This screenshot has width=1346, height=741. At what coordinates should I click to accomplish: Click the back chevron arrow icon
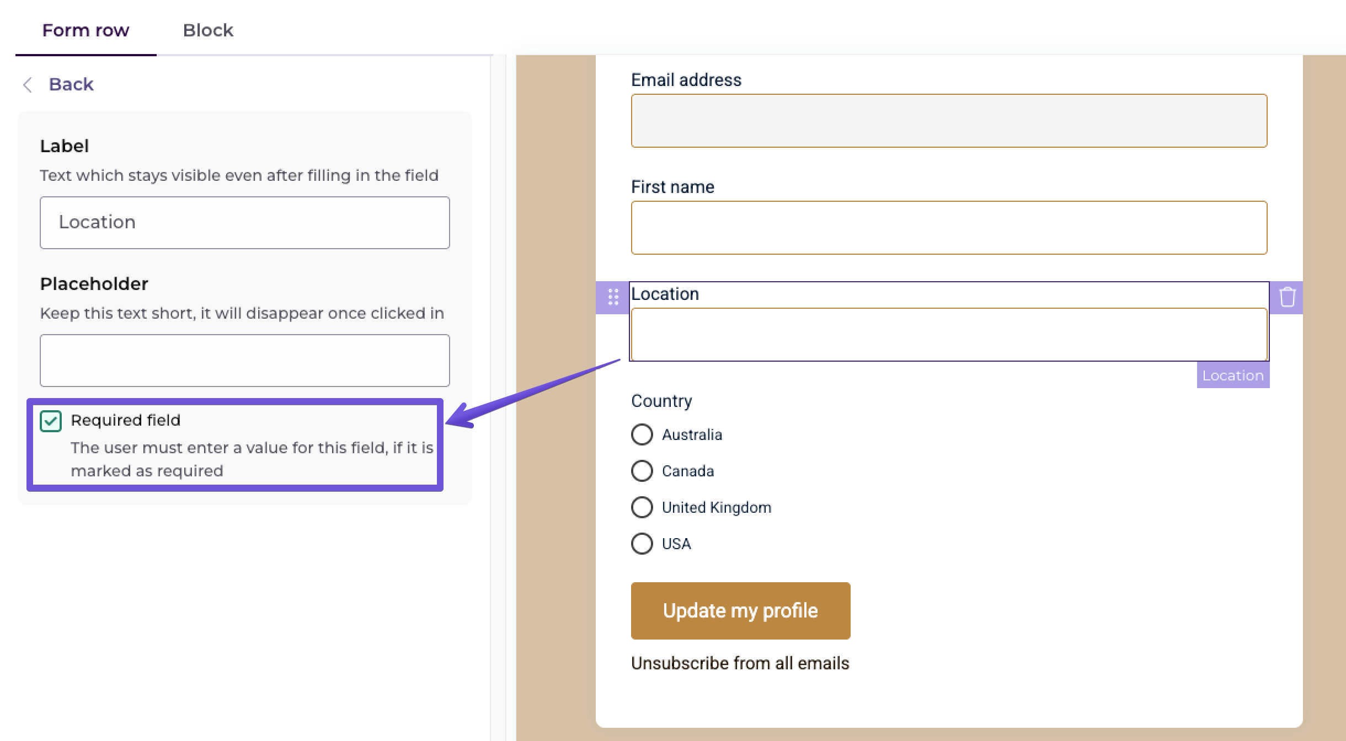click(28, 84)
